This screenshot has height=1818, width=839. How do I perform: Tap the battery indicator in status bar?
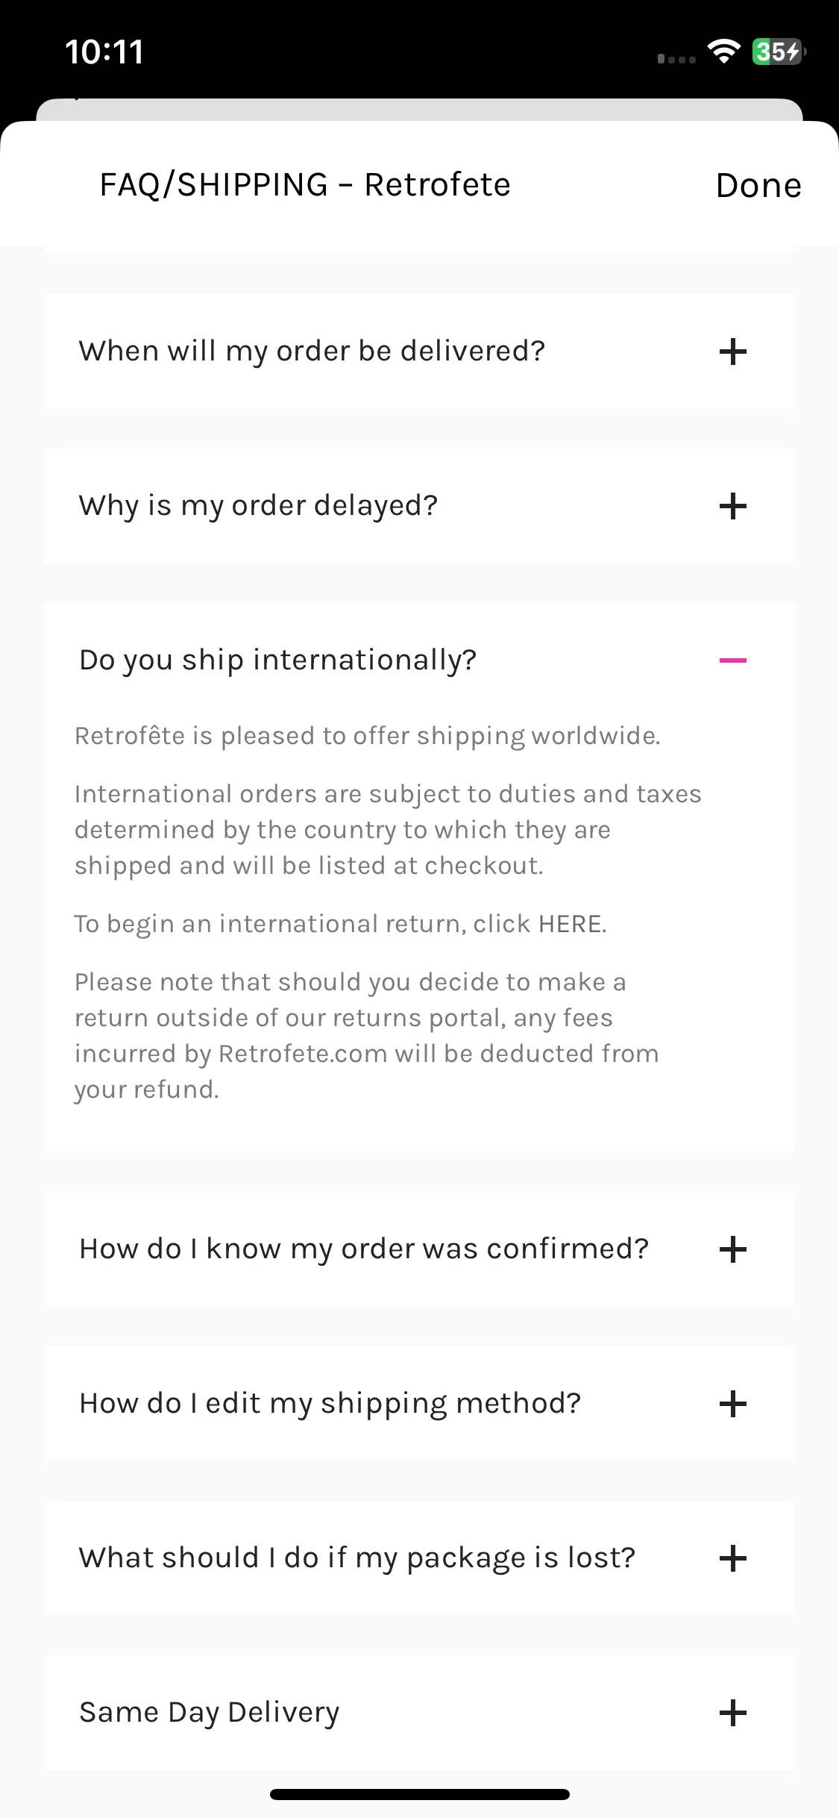779,51
